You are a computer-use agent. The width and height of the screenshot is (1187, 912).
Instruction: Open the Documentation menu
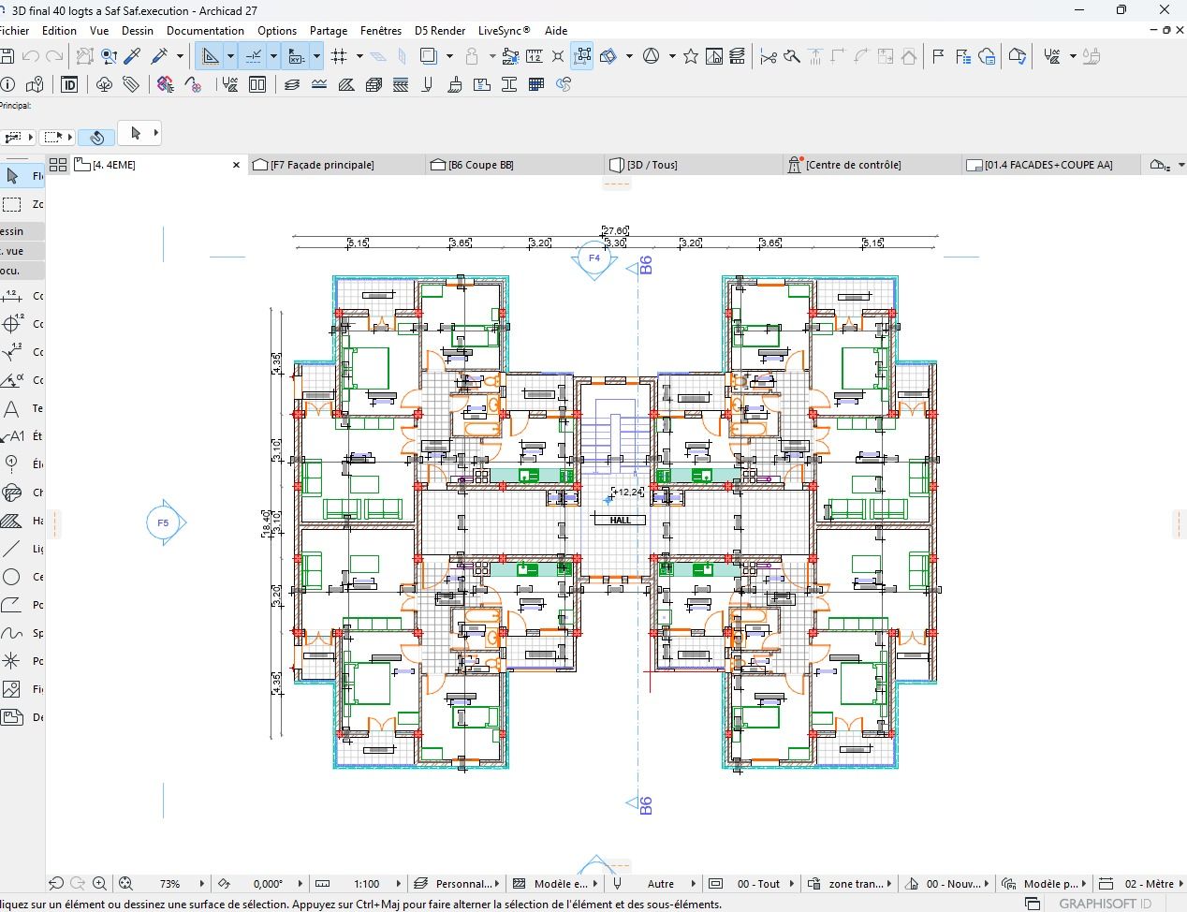(x=205, y=30)
